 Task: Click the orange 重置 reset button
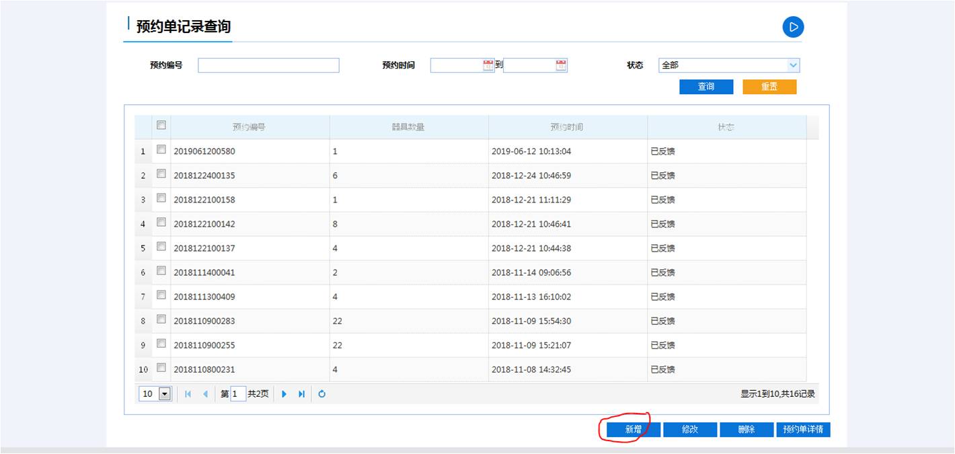coord(769,87)
